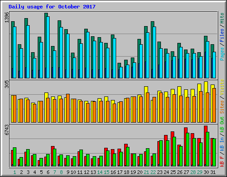Click day label 3 on the x-axis
This screenshot has width=227, height=177.
pyautogui.click(x=28, y=172)
